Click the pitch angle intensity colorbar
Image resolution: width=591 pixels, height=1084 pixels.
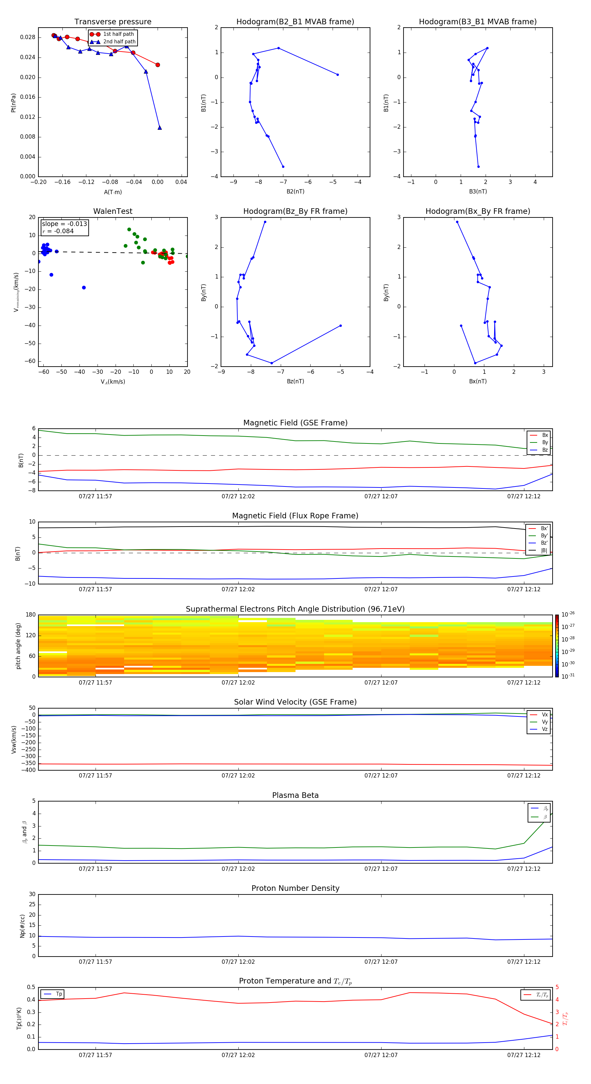tap(557, 645)
